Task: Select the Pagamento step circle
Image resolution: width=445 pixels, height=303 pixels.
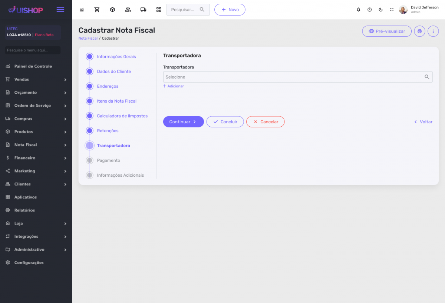Action: point(89,160)
